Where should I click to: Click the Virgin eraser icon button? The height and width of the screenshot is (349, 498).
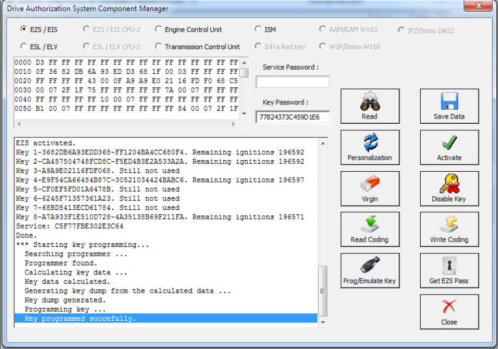pyautogui.click(x=370, y=188)
